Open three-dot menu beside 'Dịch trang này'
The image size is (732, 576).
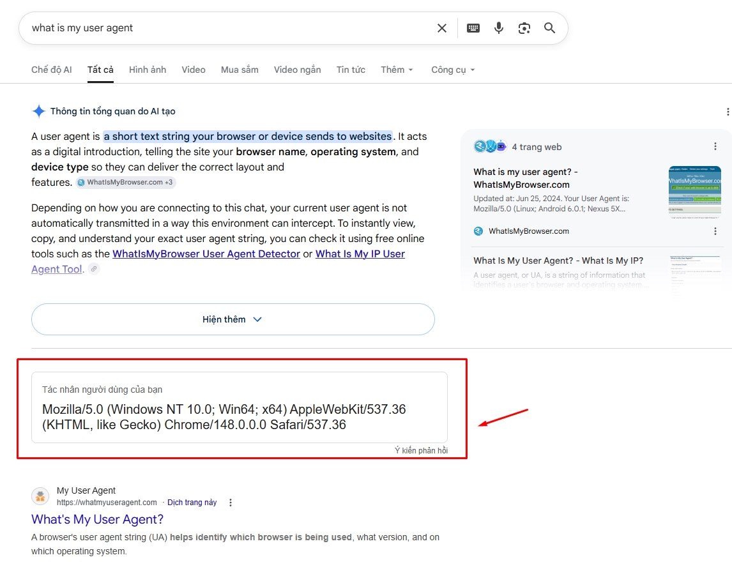(230, 503)
